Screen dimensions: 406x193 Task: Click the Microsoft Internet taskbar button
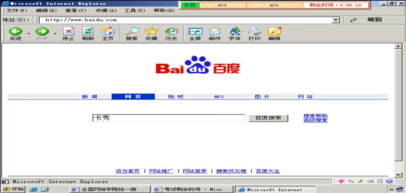click(x=275, y=190)
